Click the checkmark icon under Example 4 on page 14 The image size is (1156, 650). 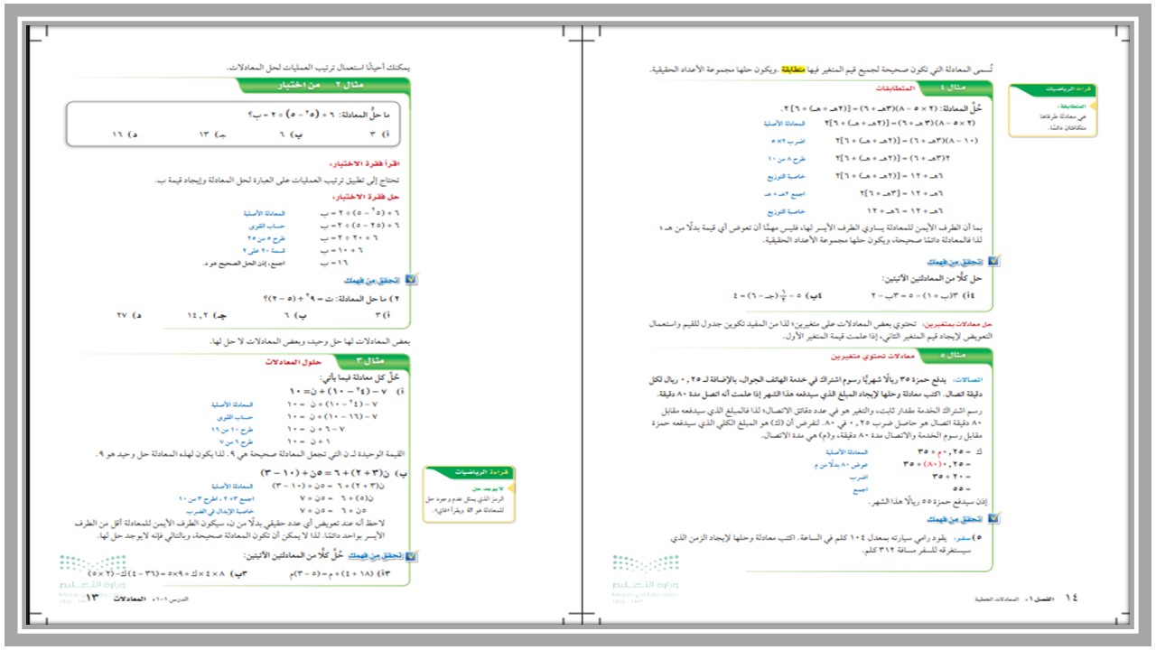[x=993, y=261]
